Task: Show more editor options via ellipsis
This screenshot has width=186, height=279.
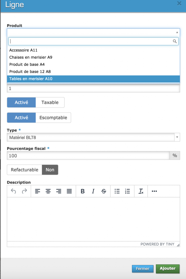Action: [x=154, y=191]
